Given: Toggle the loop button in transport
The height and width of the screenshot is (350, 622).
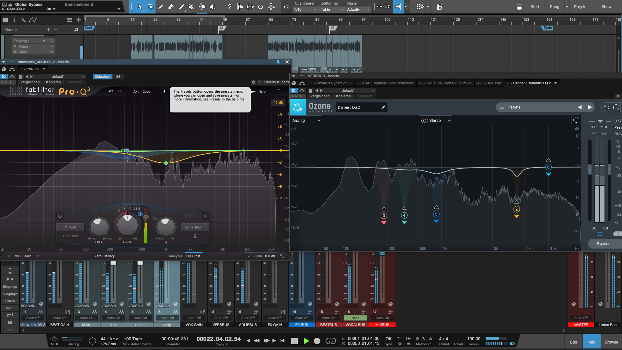Looking at the screenshot, I should [330, 341].
